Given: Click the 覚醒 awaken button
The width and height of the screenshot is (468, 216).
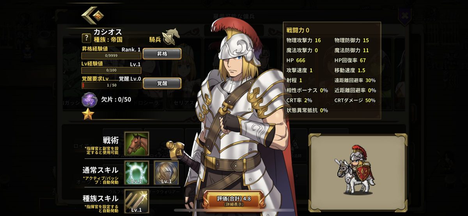Looking at the screenshot, I should [x=162, y=83].
